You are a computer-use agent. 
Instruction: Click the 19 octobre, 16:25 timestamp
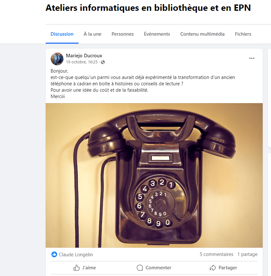82,62
